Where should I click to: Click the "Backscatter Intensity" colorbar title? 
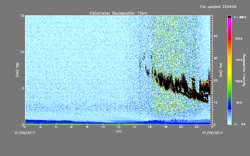click(x=244, y=70)
